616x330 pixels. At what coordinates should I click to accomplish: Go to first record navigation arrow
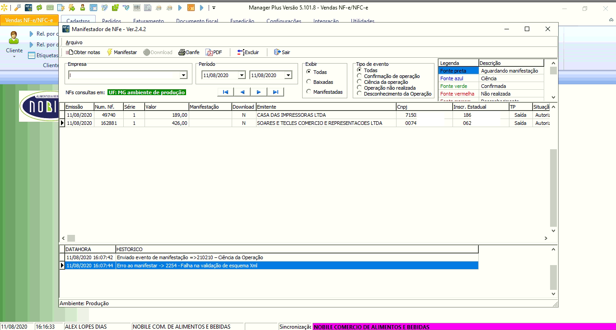225,92
